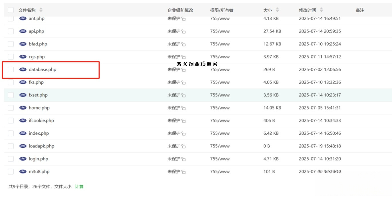Sort the list by 大小 column arrows
The width and height of the screenshot is (392, 197).
pyautogui.click(x=277, y=10)
